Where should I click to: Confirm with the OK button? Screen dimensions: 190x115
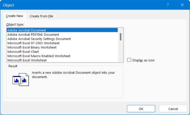coord(141,109)
